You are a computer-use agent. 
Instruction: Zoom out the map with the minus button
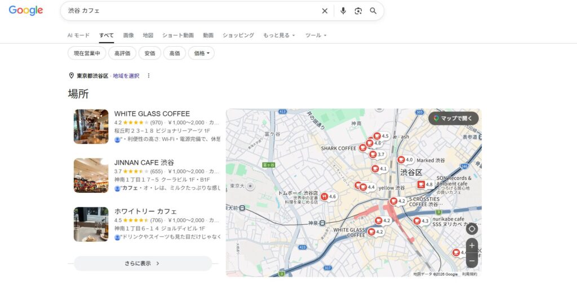point(472,260)
